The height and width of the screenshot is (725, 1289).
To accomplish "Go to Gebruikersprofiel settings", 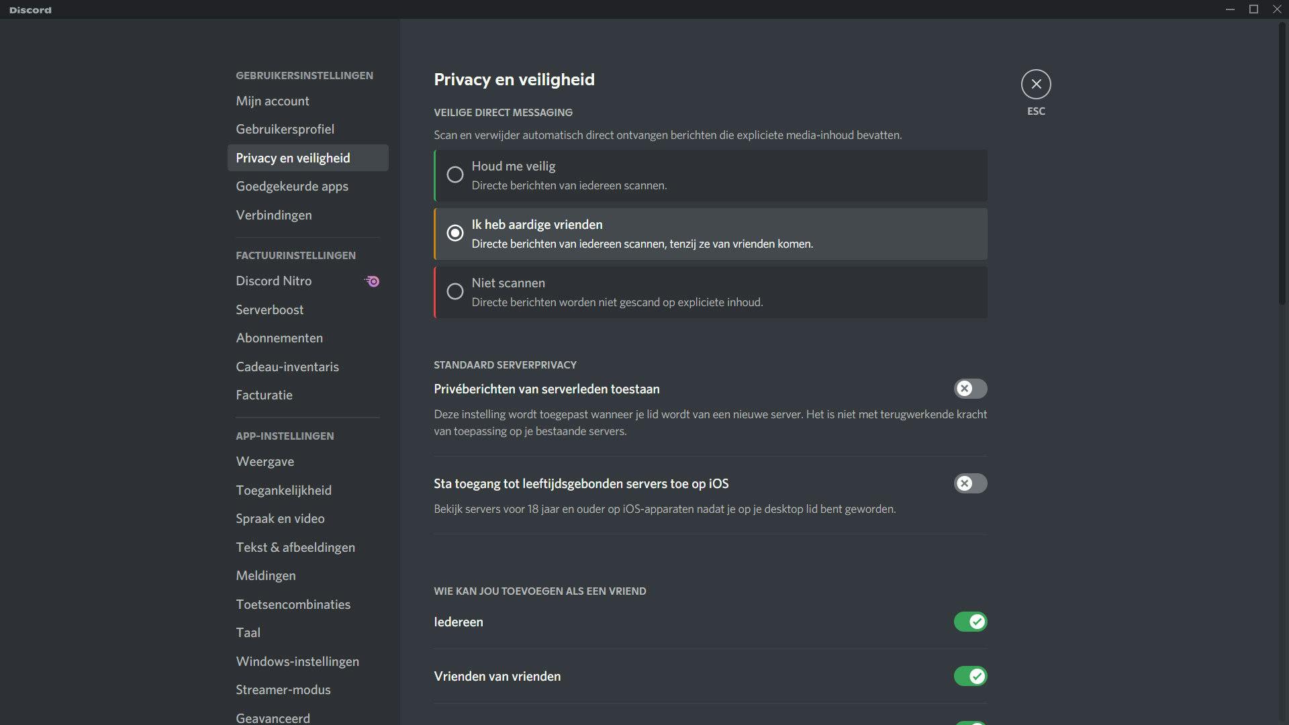I will (285, 129).
